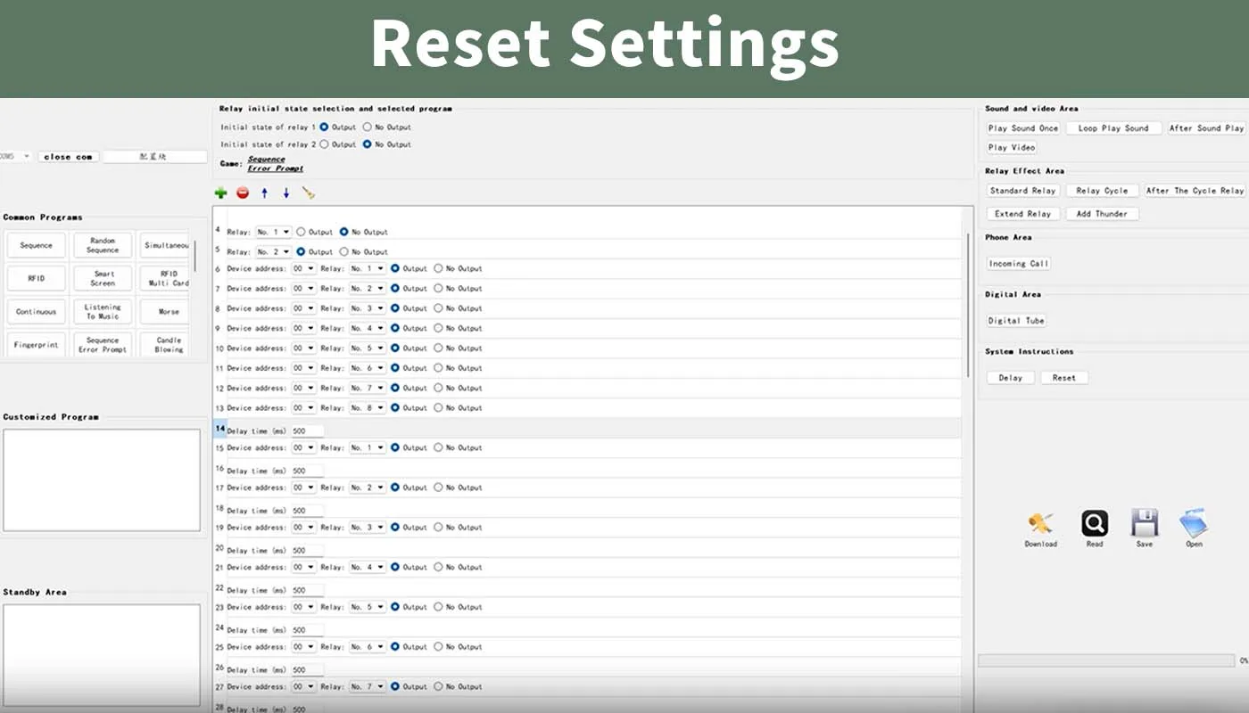Click the Delay time field in row 14
The width and height of the screenshot is (1249, 713).
pyautogui.click(x=307, y=431)
